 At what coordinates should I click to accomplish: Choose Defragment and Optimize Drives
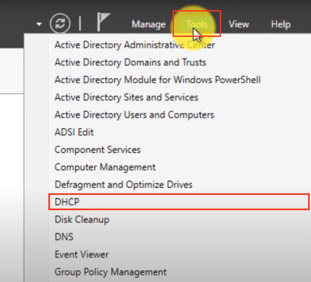click(x=123, y=184)
